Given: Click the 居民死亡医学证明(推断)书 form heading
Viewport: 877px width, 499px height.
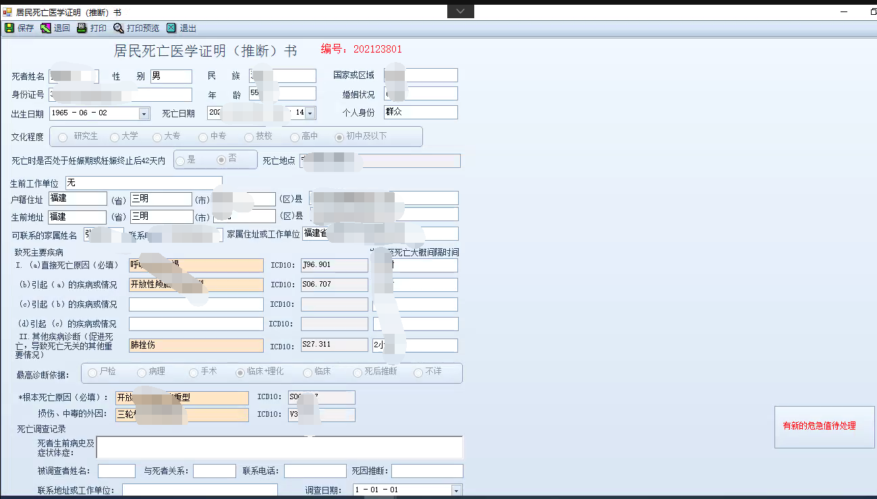Looking at the screenshot, I should [x=206, y=51].
